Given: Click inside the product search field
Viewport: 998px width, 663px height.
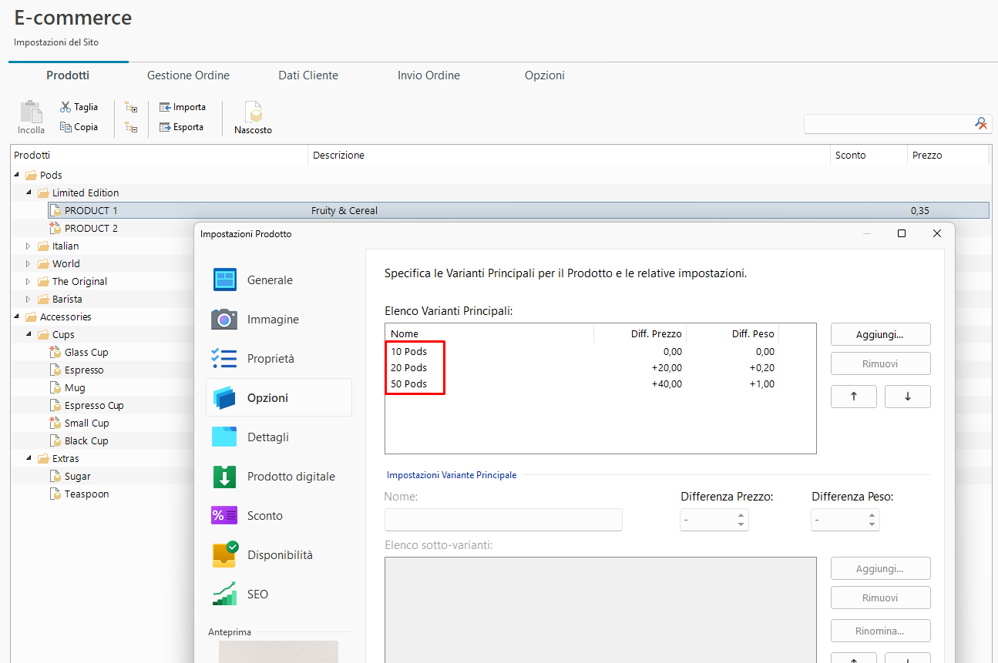Looking at the screenshot, I should (889, 123).
